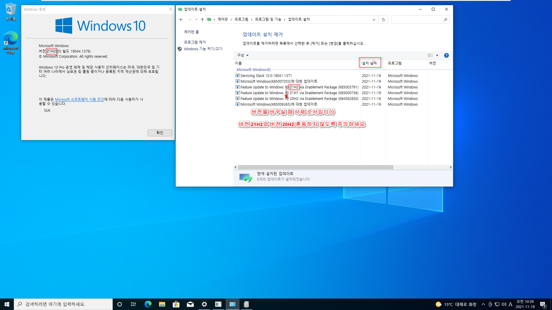Screen dimensions: 552x310
Task: Click the 프로그램 제거 link
Action: [195, 42]
